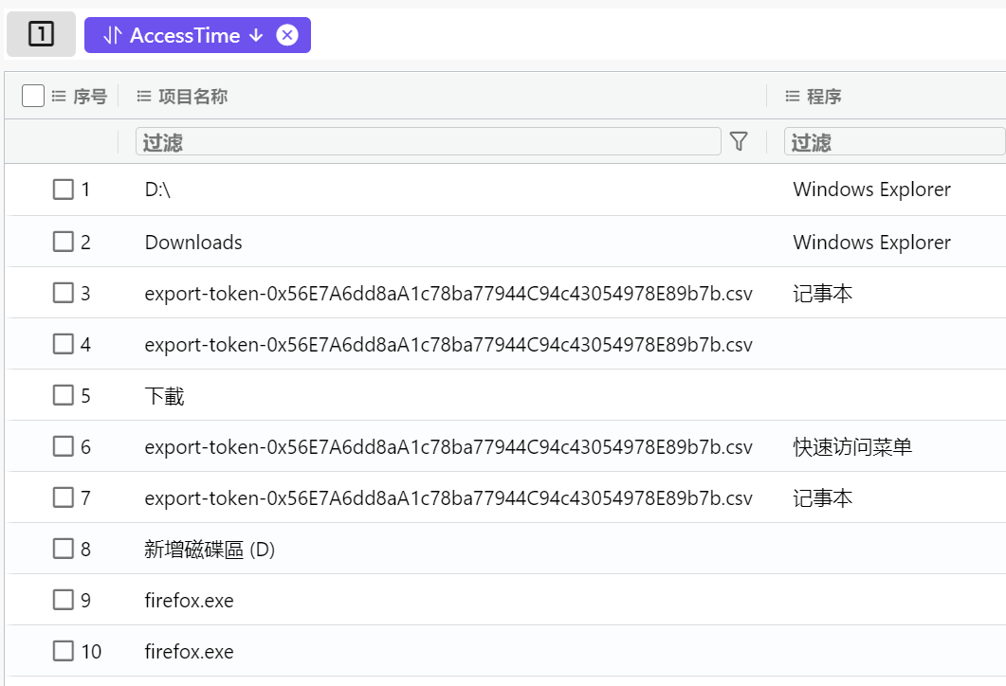Open the filter funnel icon in 项目名称 column
Screen dimensions: 1006x686
coord(740,141)
